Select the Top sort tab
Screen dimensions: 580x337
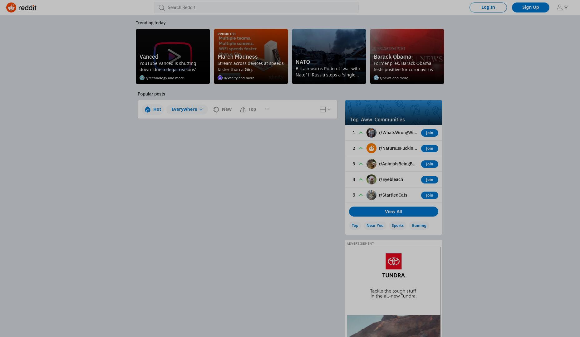point(248,109)
